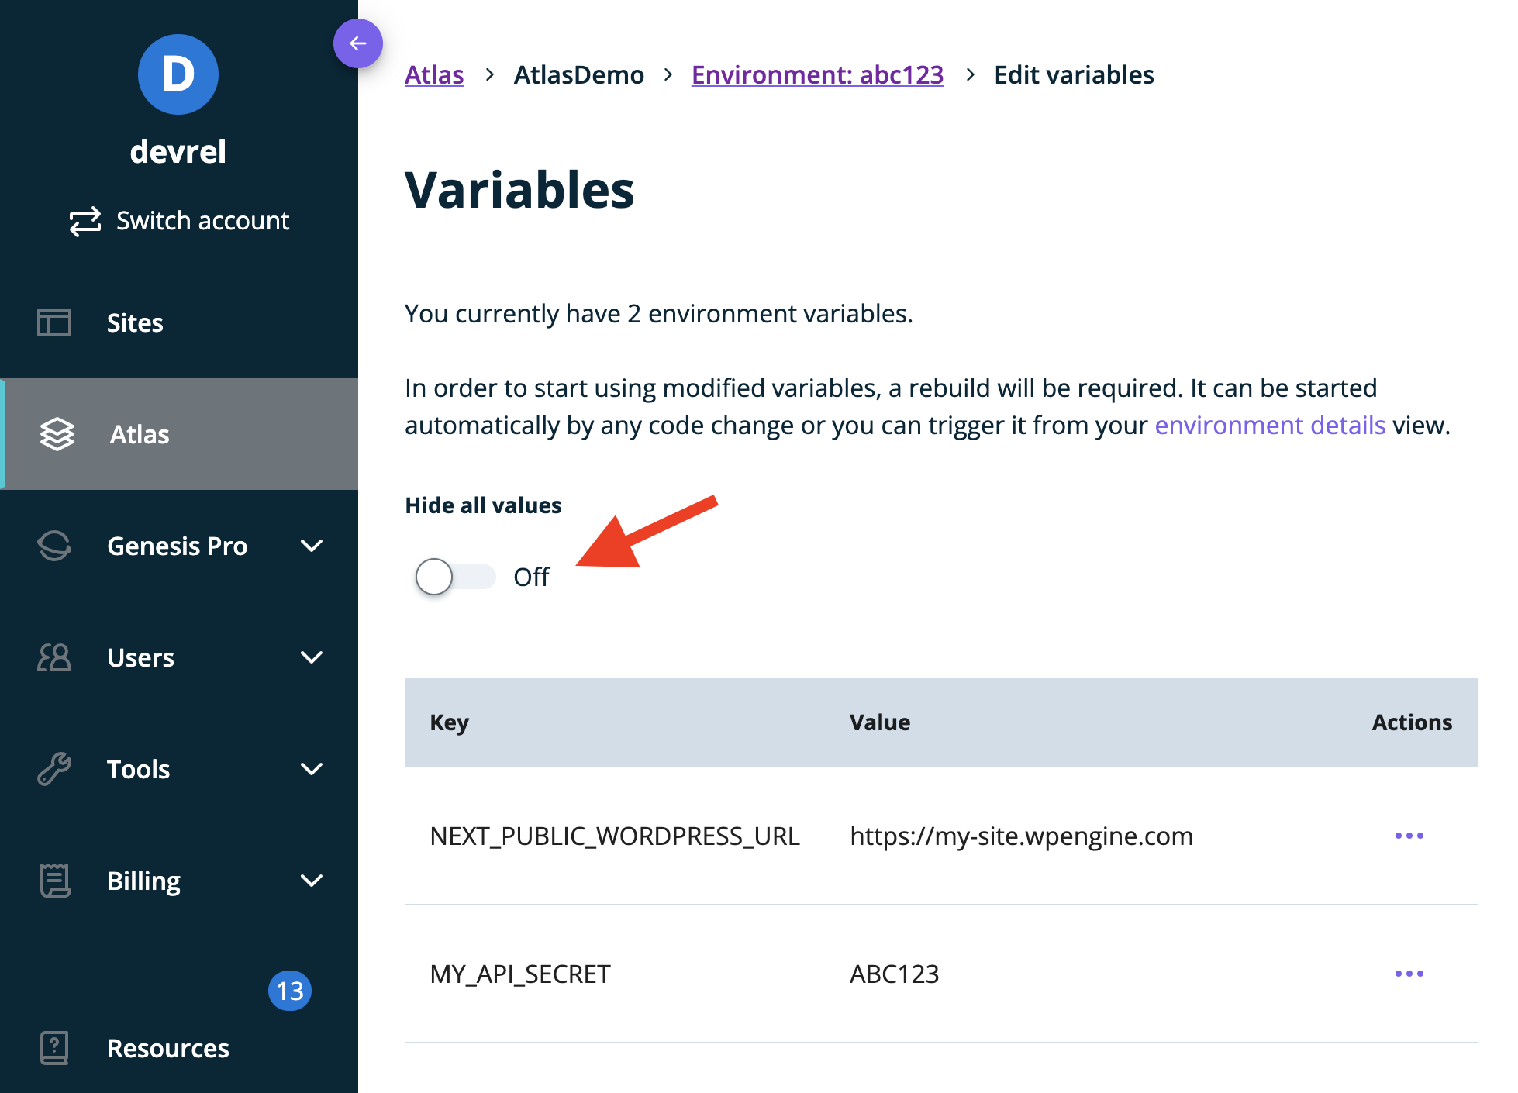Viewport: 1518px width, 1093px height.
Task: Turn on the Hide all values toggle
Action: click(454, 577)
